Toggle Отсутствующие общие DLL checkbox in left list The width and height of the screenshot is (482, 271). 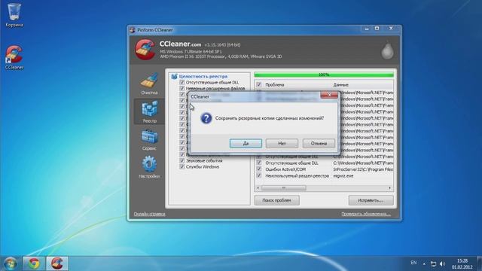(182, 82)
